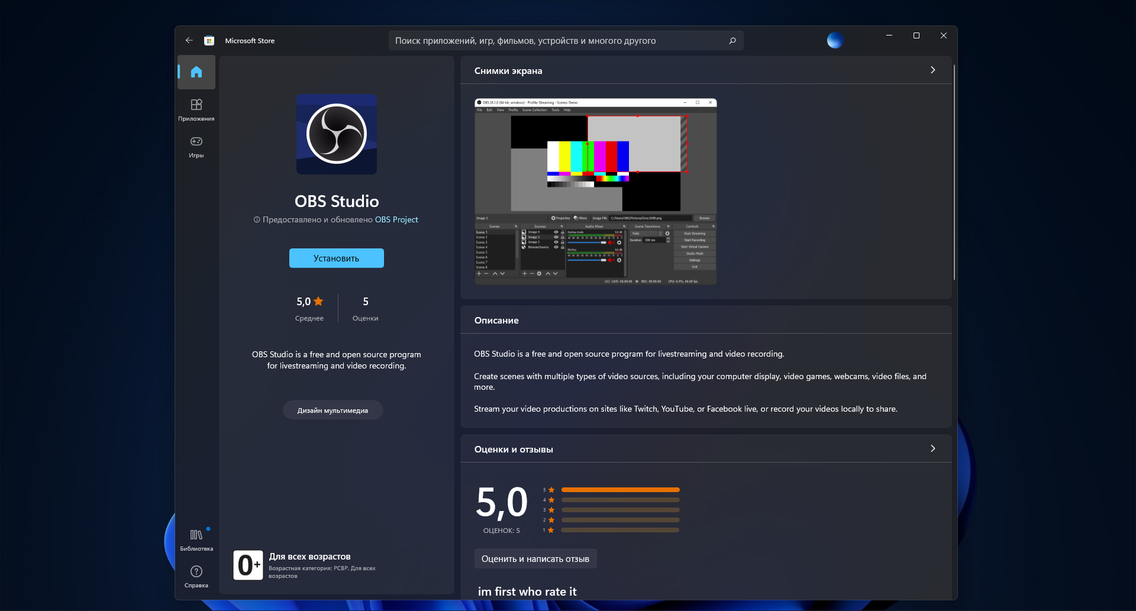Close the Microsoft Store window

944,35
